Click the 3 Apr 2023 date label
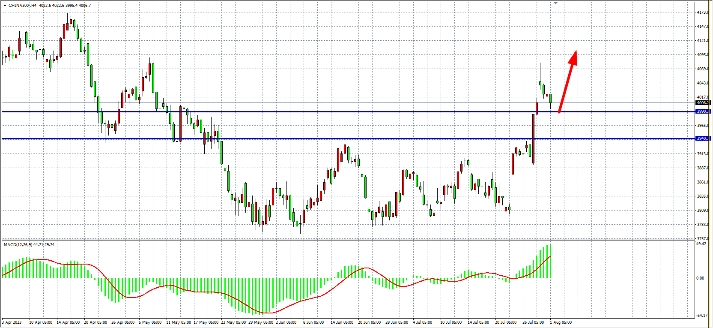Image resolution: width=713 pixels, height=328 pixels. click(x=12, y=322)
